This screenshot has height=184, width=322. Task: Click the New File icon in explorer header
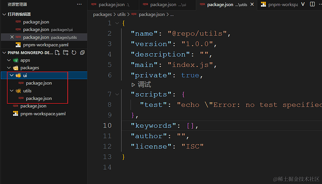click(x=57, y=53)
